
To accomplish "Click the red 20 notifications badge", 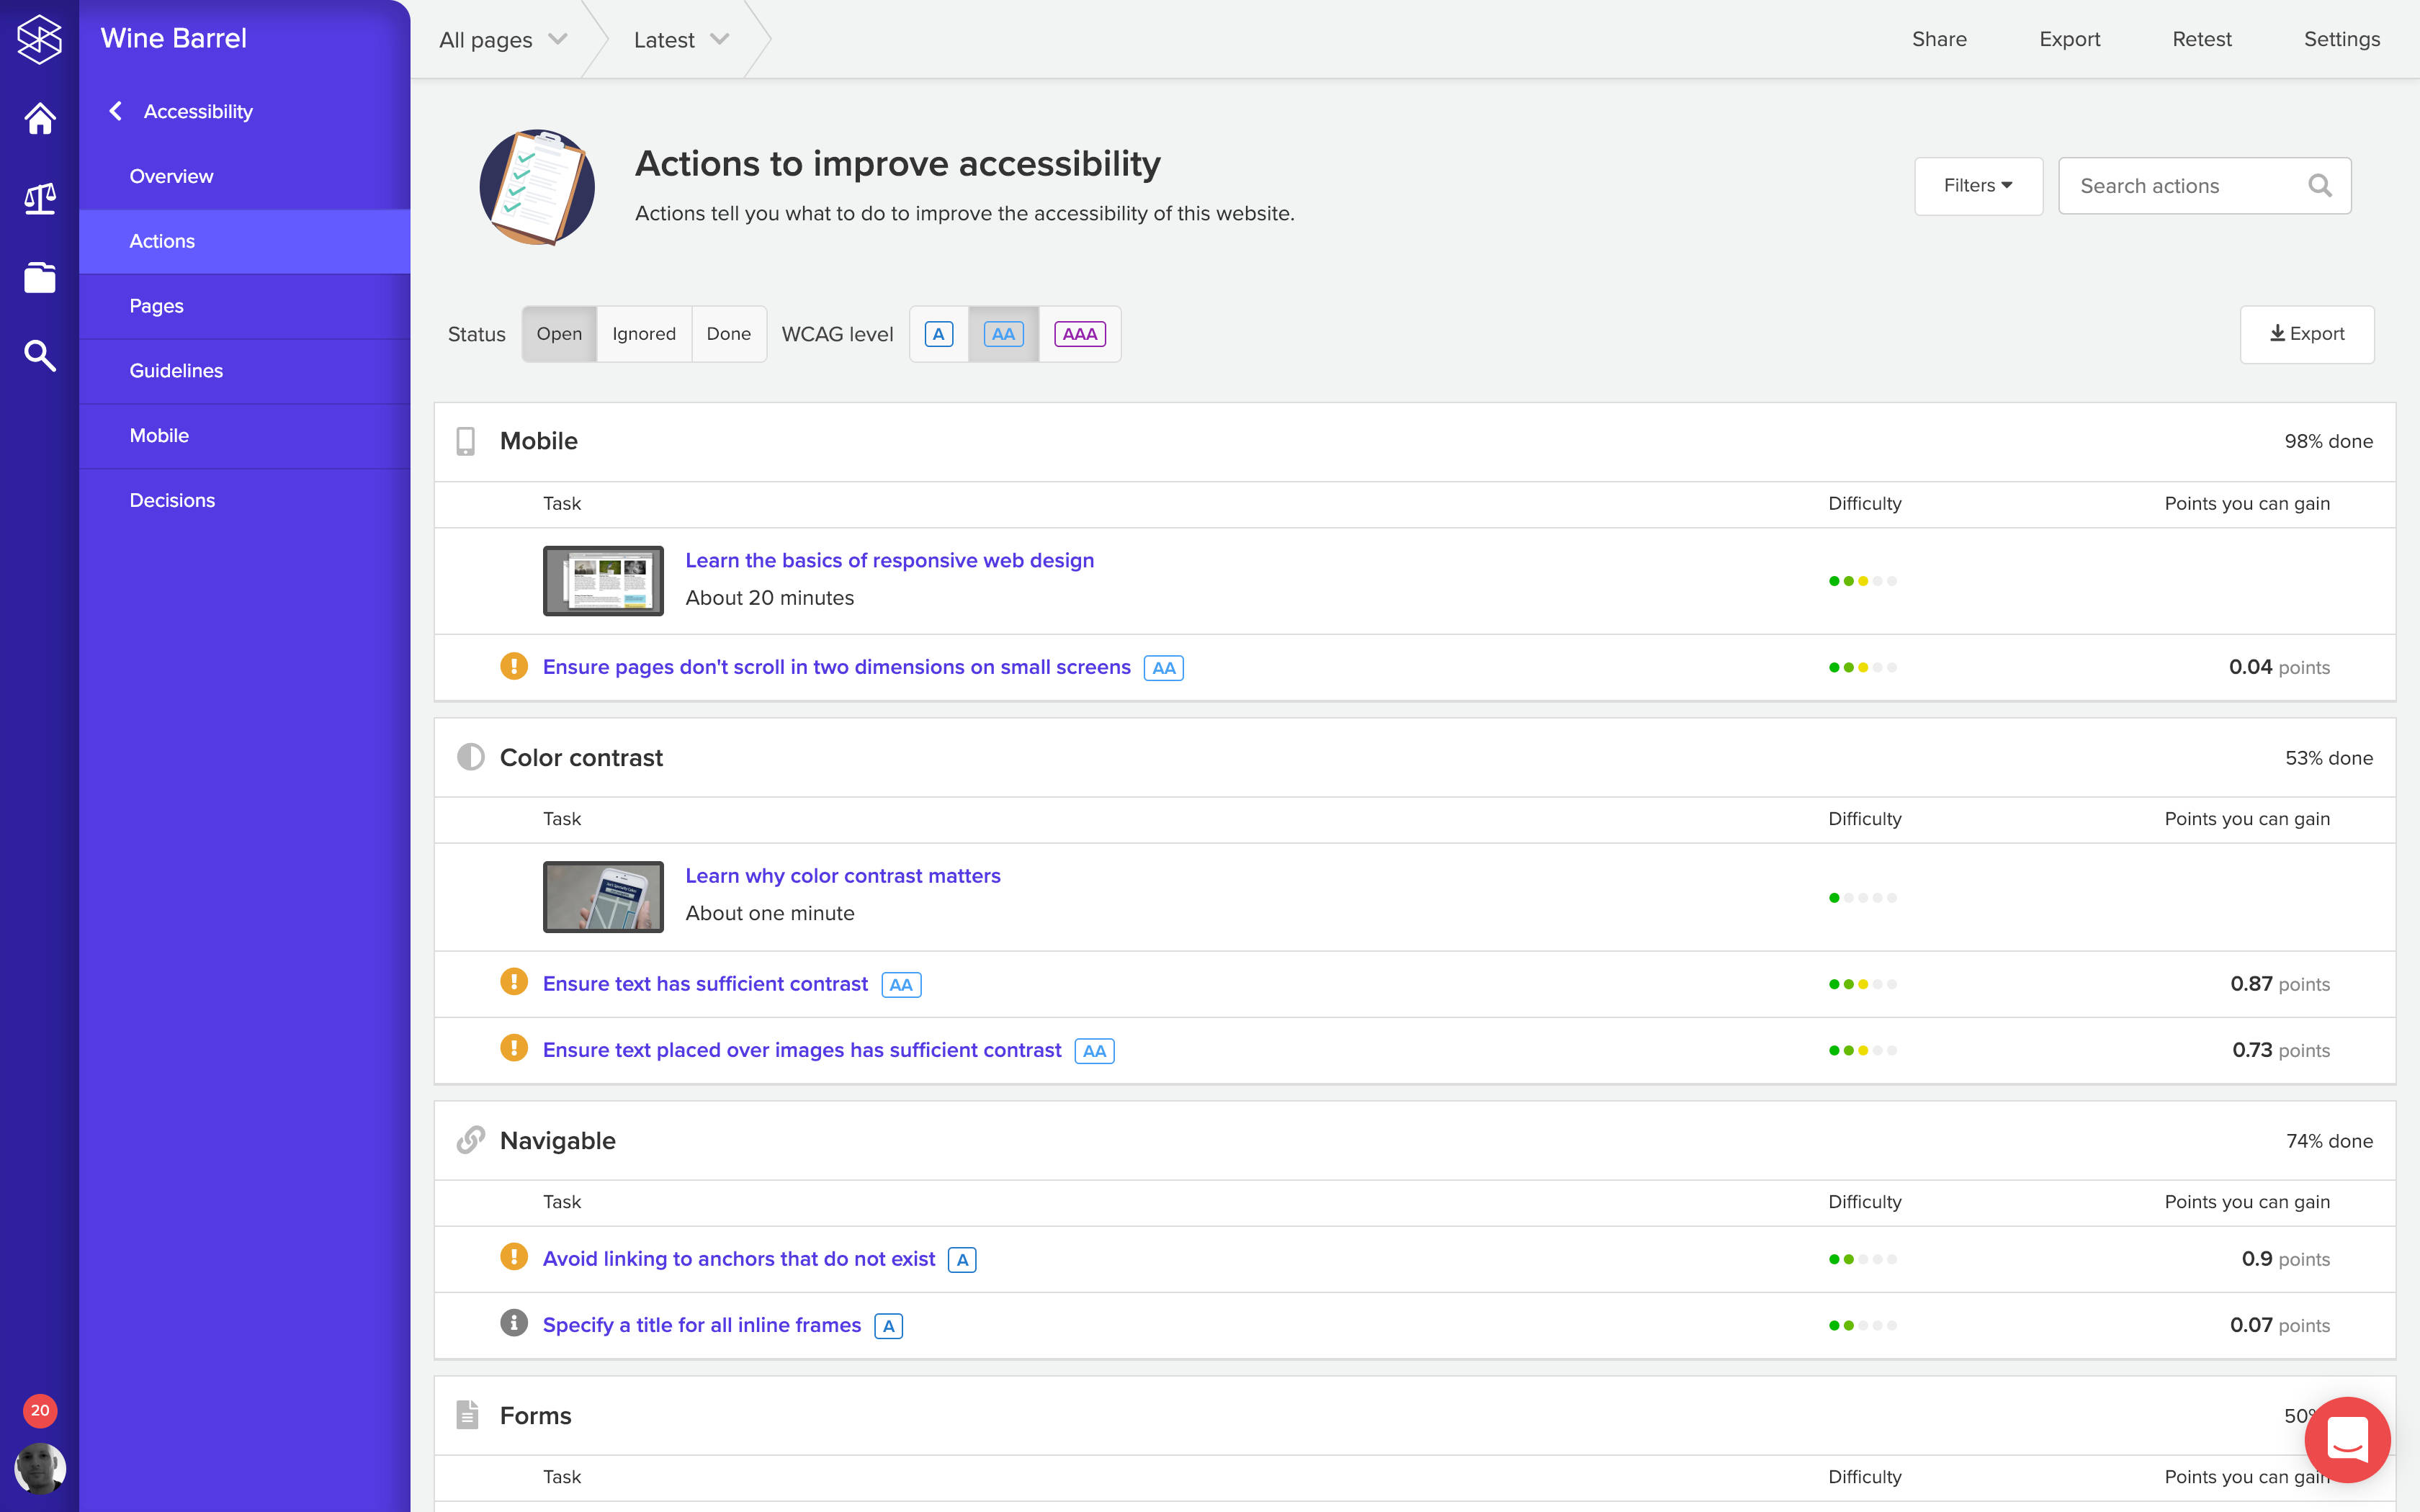I will tap(40, 1410).
